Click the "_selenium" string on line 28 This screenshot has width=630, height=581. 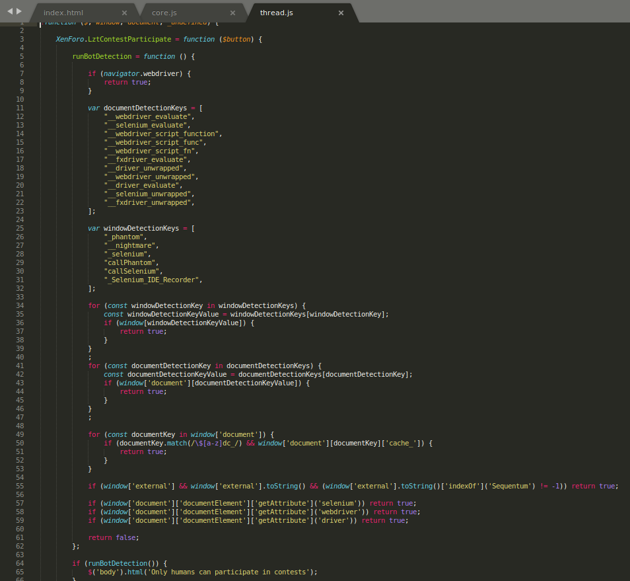[125, 254]
